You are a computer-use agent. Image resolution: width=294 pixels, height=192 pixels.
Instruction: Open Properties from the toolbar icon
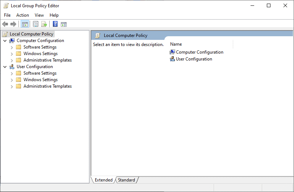[x=35, y=24]
